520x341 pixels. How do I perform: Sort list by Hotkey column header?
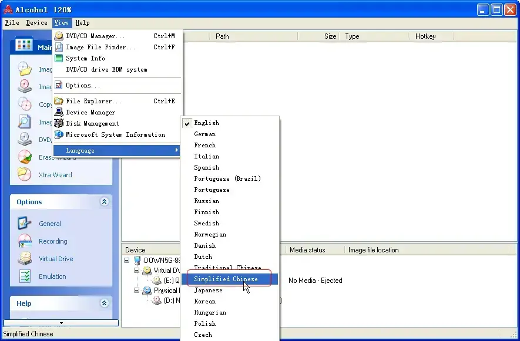click(x=431, y=36)
